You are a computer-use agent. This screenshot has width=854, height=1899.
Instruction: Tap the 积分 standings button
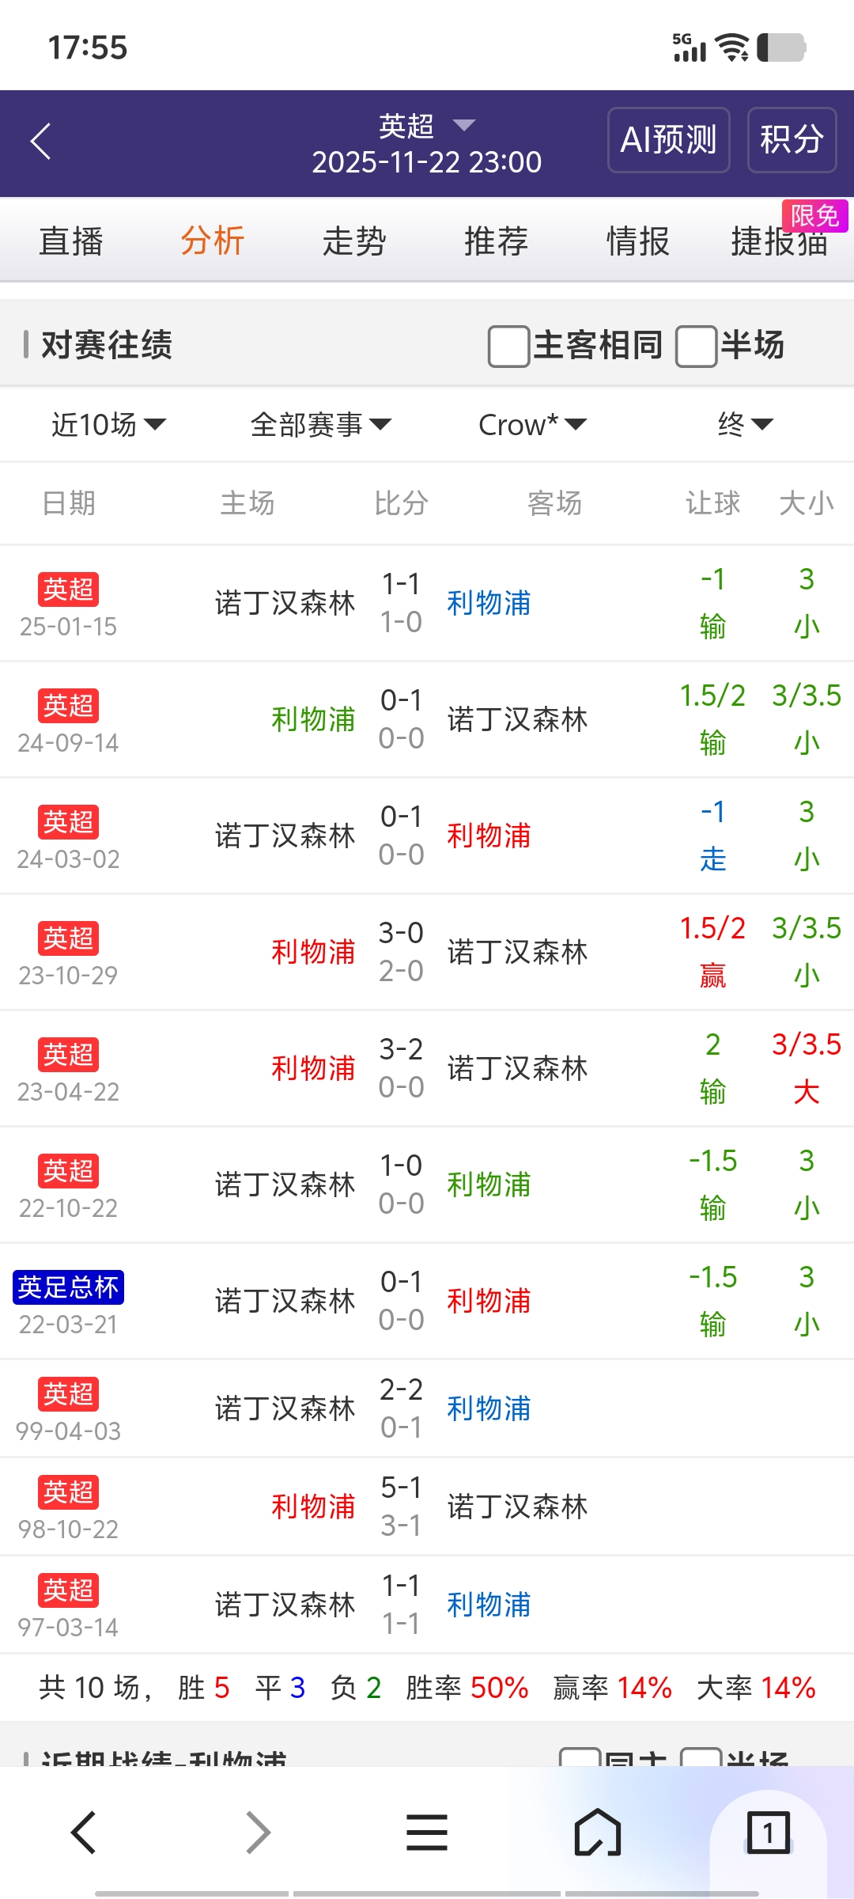[x=792, y=140]
